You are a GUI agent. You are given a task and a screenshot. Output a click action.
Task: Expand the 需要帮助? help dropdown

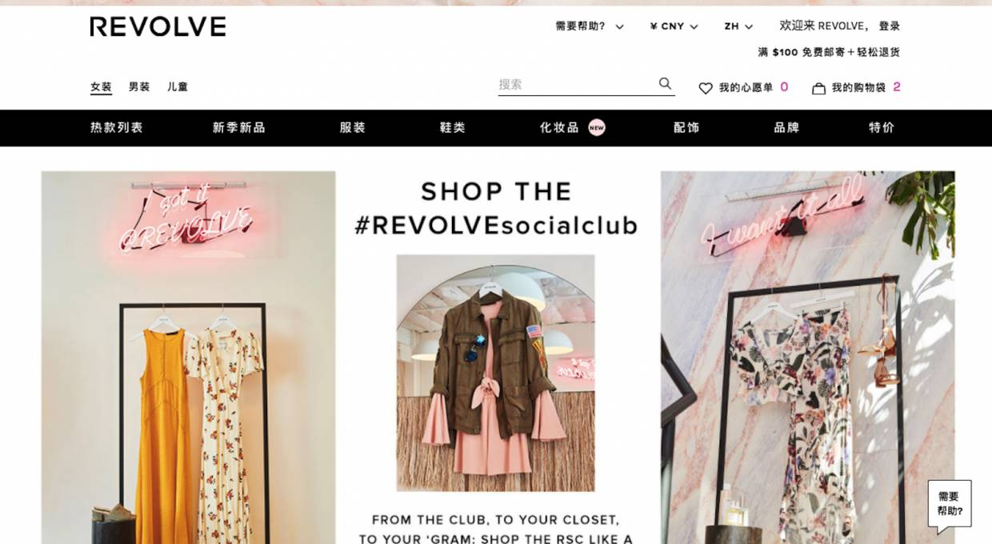[x=590, y=26]
